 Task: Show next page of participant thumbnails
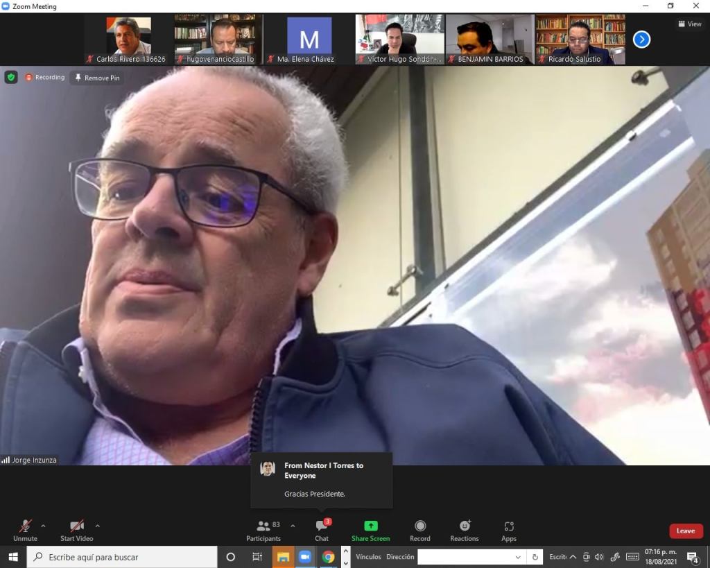(x=641, y=40)
